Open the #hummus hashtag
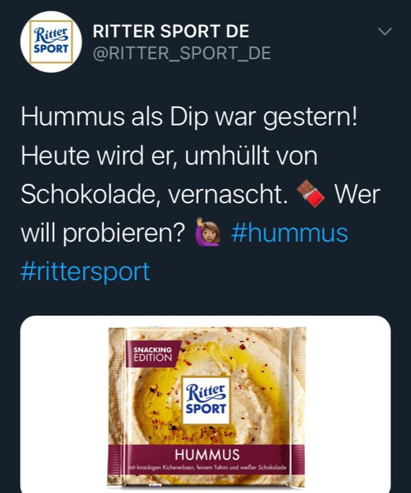Screen dimensions: 411x493 [289, 233]
